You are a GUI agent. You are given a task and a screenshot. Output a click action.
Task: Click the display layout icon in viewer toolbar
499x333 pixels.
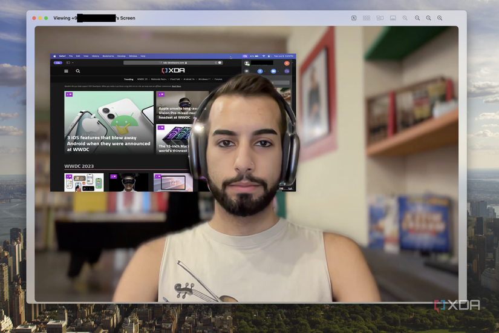click(x=380, y=18)
